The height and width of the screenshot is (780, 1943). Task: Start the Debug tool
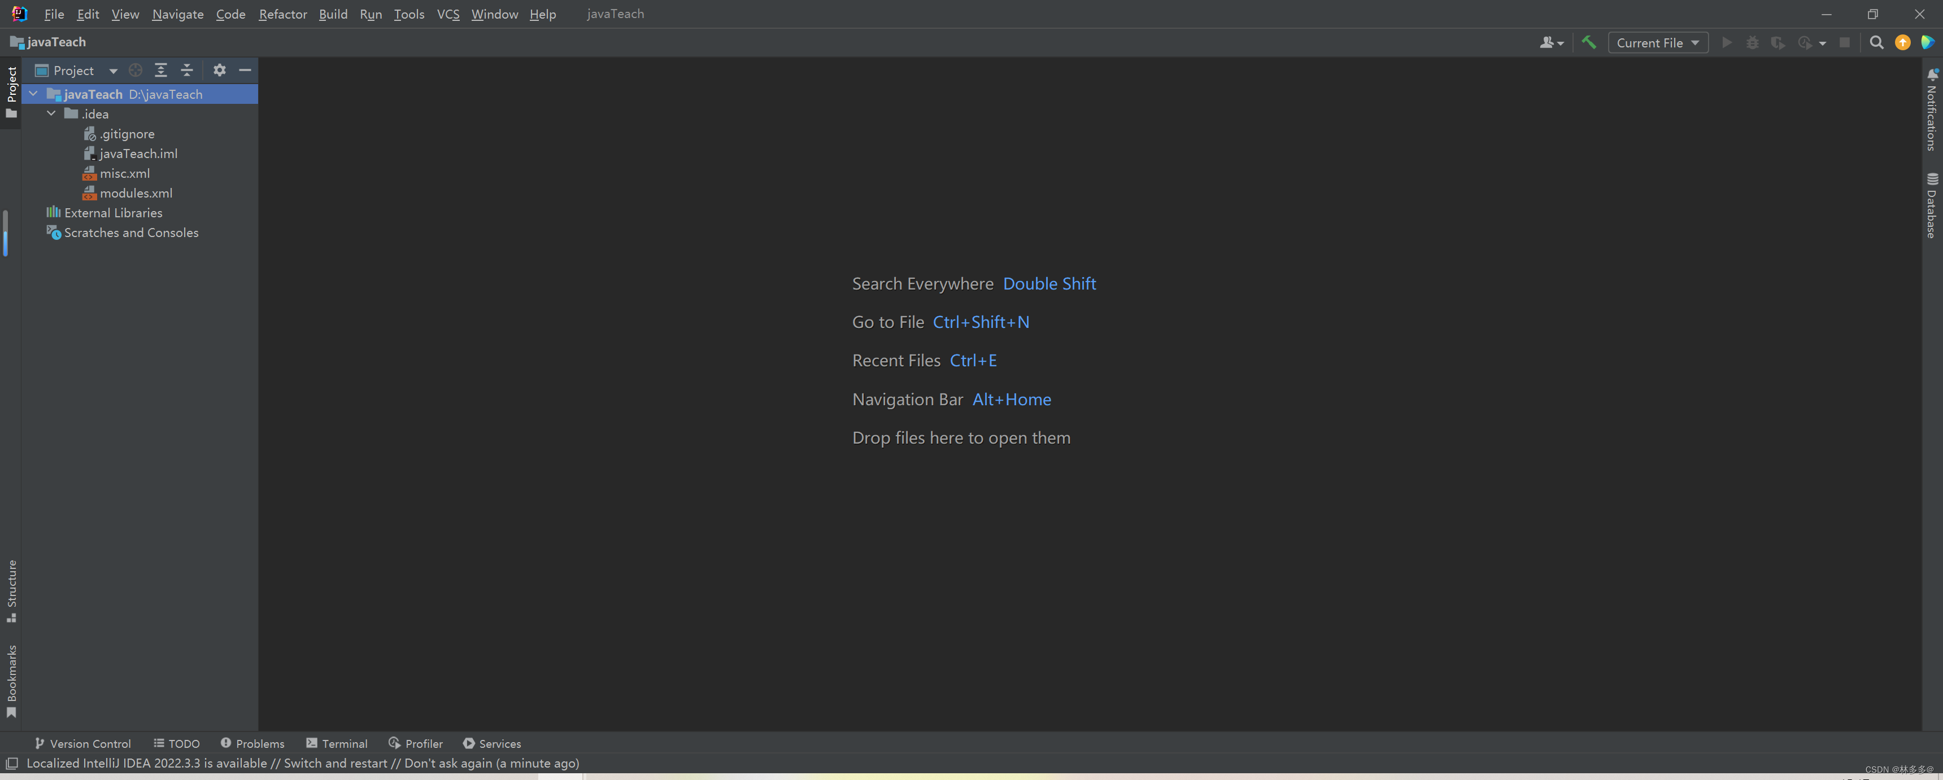[1753, 42]
